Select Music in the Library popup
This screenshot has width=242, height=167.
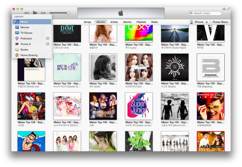pyautogui.click(x=32, y=22)
